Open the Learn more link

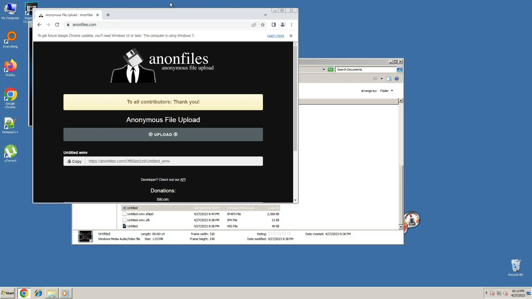pyautogui.click(x=275, y=36)
